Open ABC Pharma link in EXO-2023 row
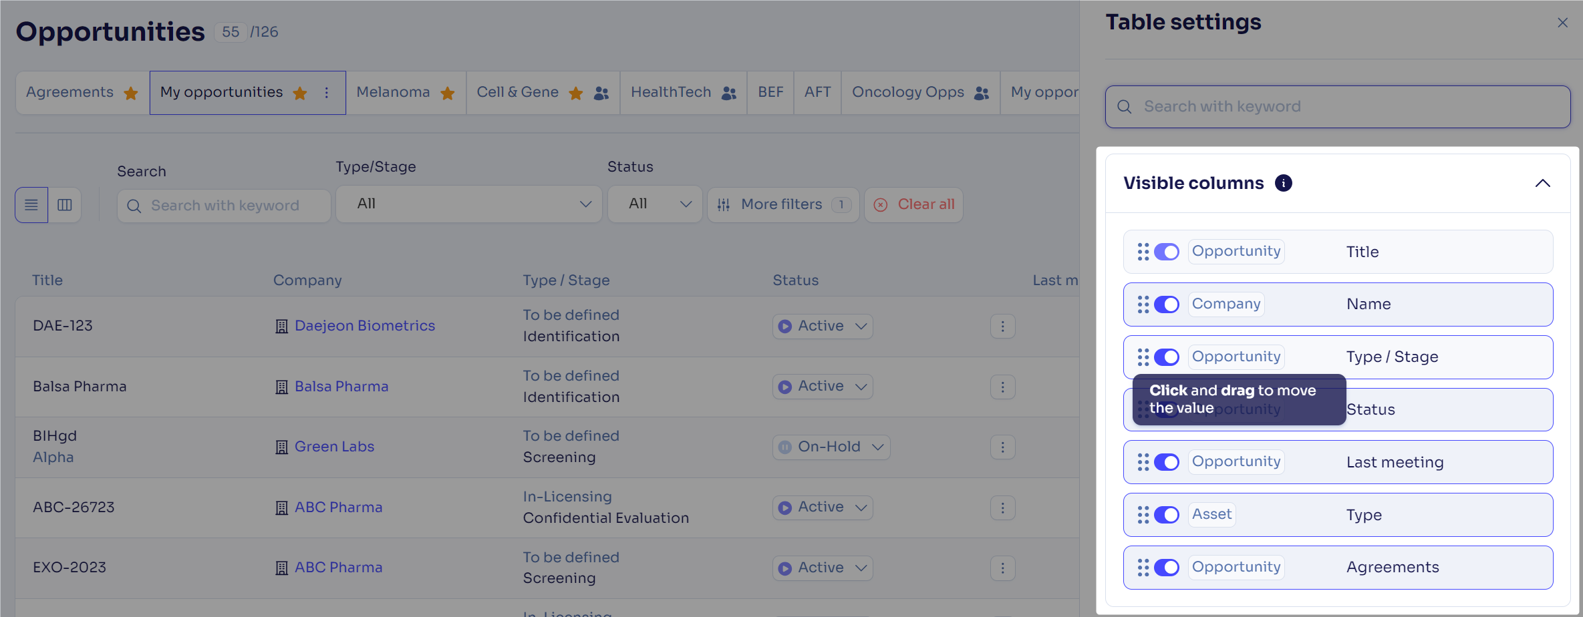Image resolution: width=1583 pixels, height=617 pixels. click(x=339, y=568)
